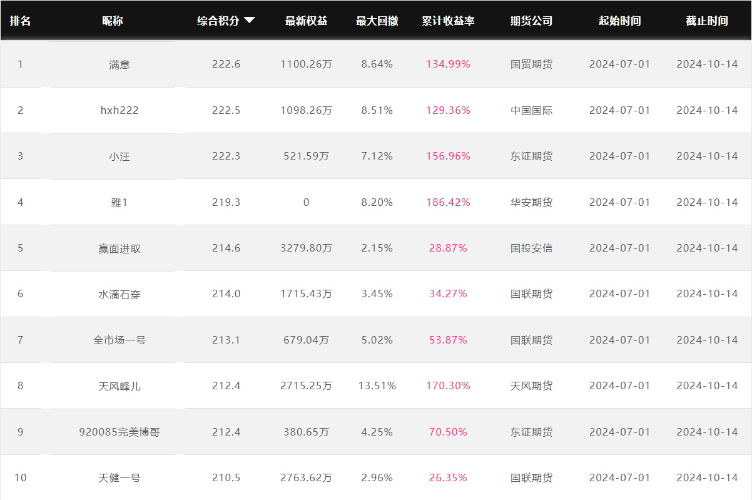Sort by the 综合积分 column header
The height and width of the screenshot is (500, 752).
tap(218, 21)
